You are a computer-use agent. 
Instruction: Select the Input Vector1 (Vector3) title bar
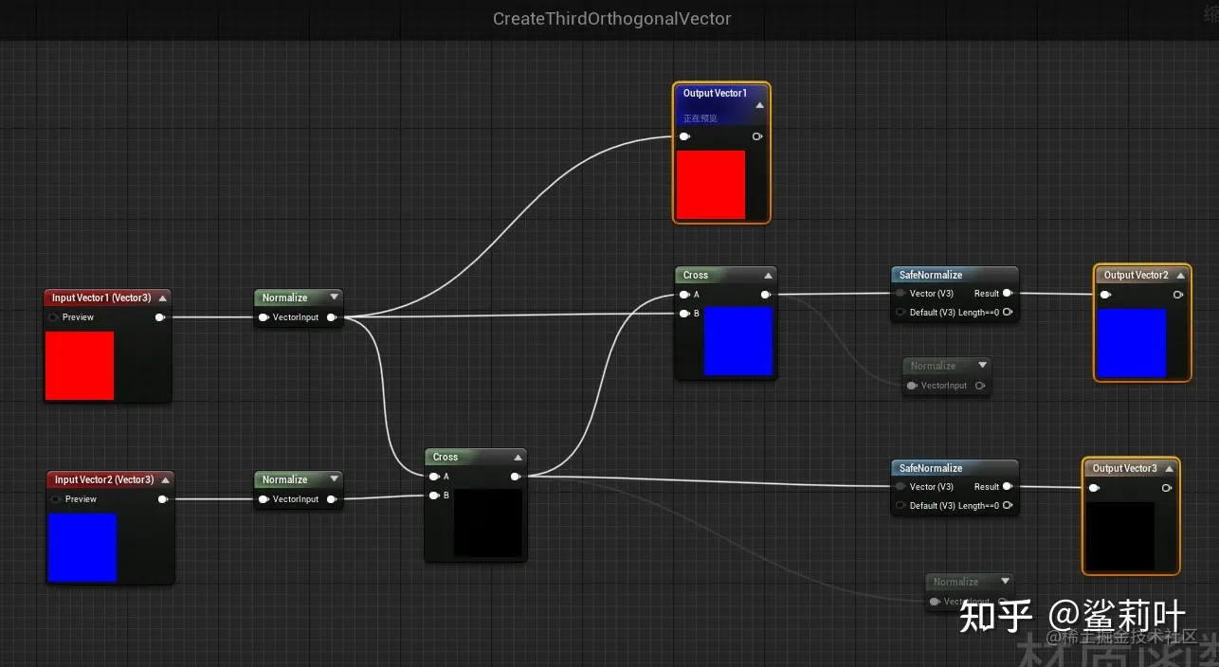[x=107, y=297]
